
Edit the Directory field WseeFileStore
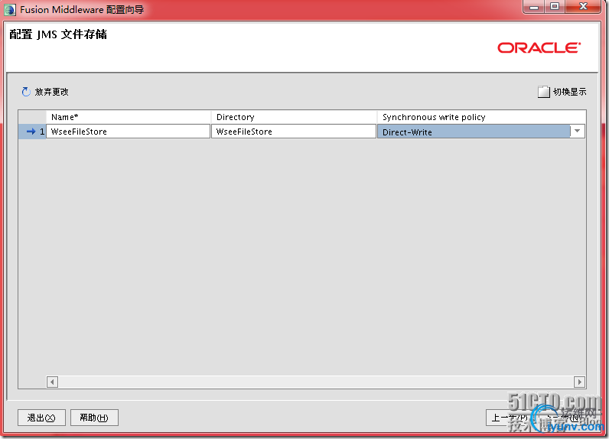pos(294,132)
